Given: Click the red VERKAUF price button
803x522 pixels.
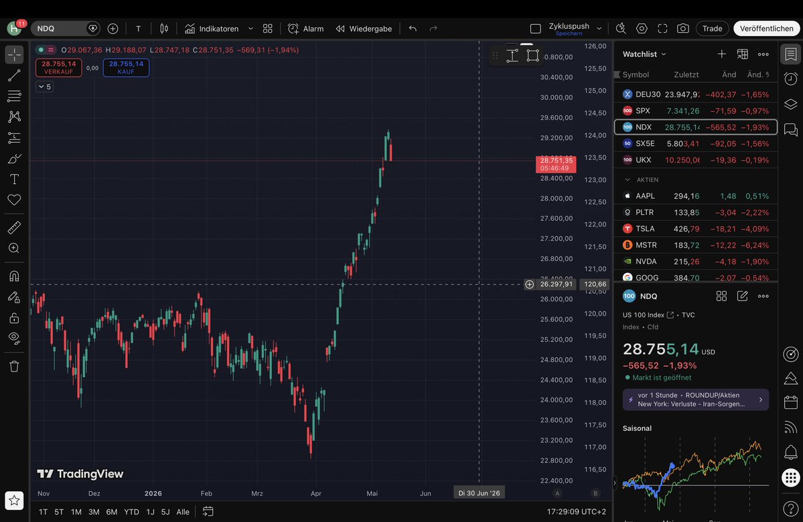Looking at the screenshot, I should pyautogui.click(x=59, y=68).
